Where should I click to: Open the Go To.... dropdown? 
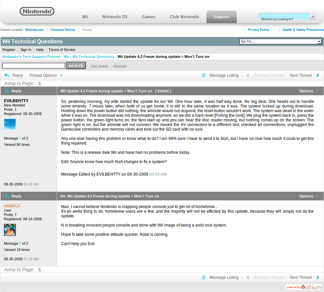coord(280,42)
